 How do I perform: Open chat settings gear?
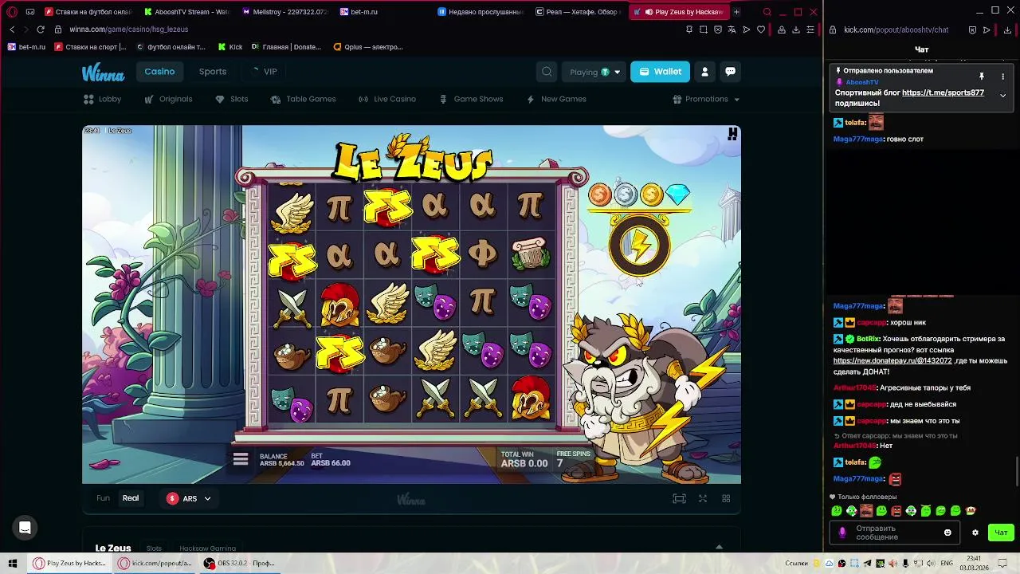[x=975, y=533]
